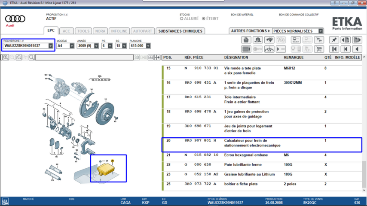Switch to the INFOLINE tab
The height and width of the screenshot is (206, 367).
(119, 31)
